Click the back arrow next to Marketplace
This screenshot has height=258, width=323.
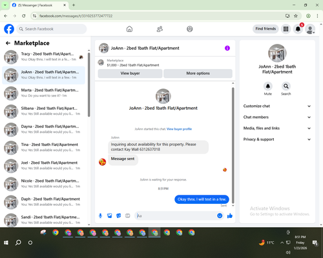tap(8, 43)
